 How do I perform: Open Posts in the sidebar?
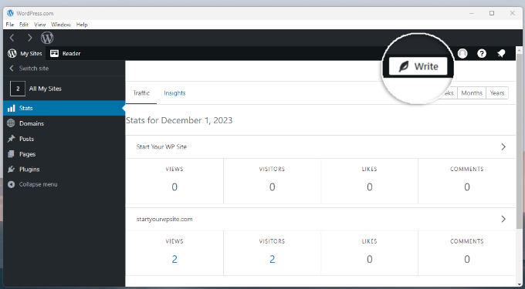coord(64,139)
